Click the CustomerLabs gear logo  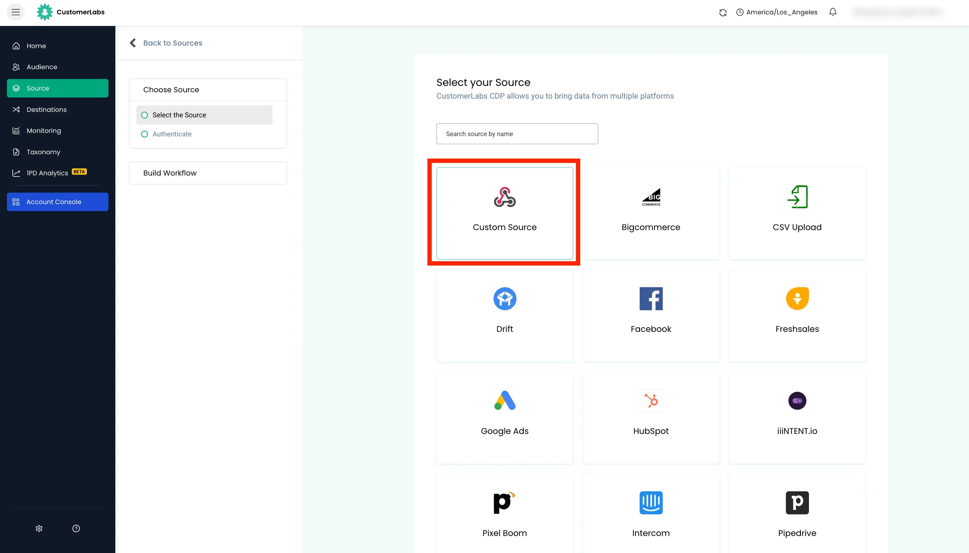44,12
